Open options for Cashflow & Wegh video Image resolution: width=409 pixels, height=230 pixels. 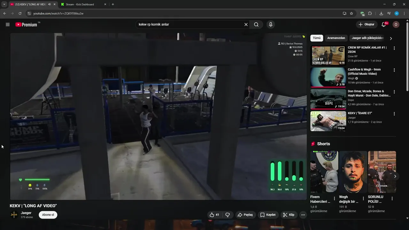pos(394,70)
